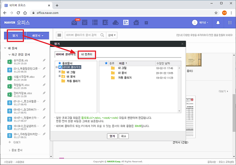Switch to 내 컴퓨터 tab in dialog
Screen dimensions: 236x165
point(87,54)
